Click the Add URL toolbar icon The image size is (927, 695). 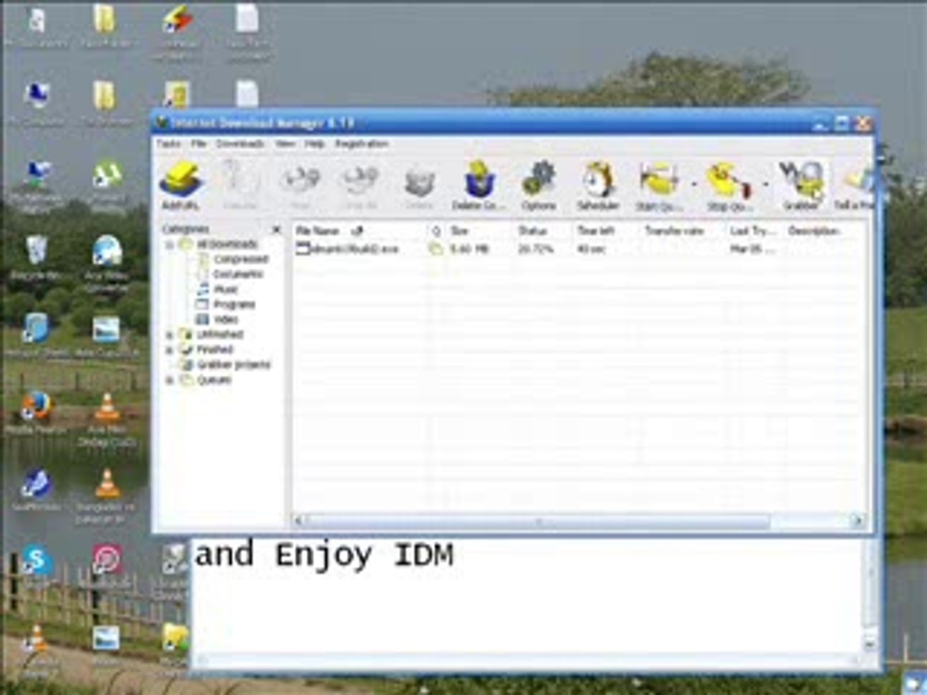click(181, 186)
